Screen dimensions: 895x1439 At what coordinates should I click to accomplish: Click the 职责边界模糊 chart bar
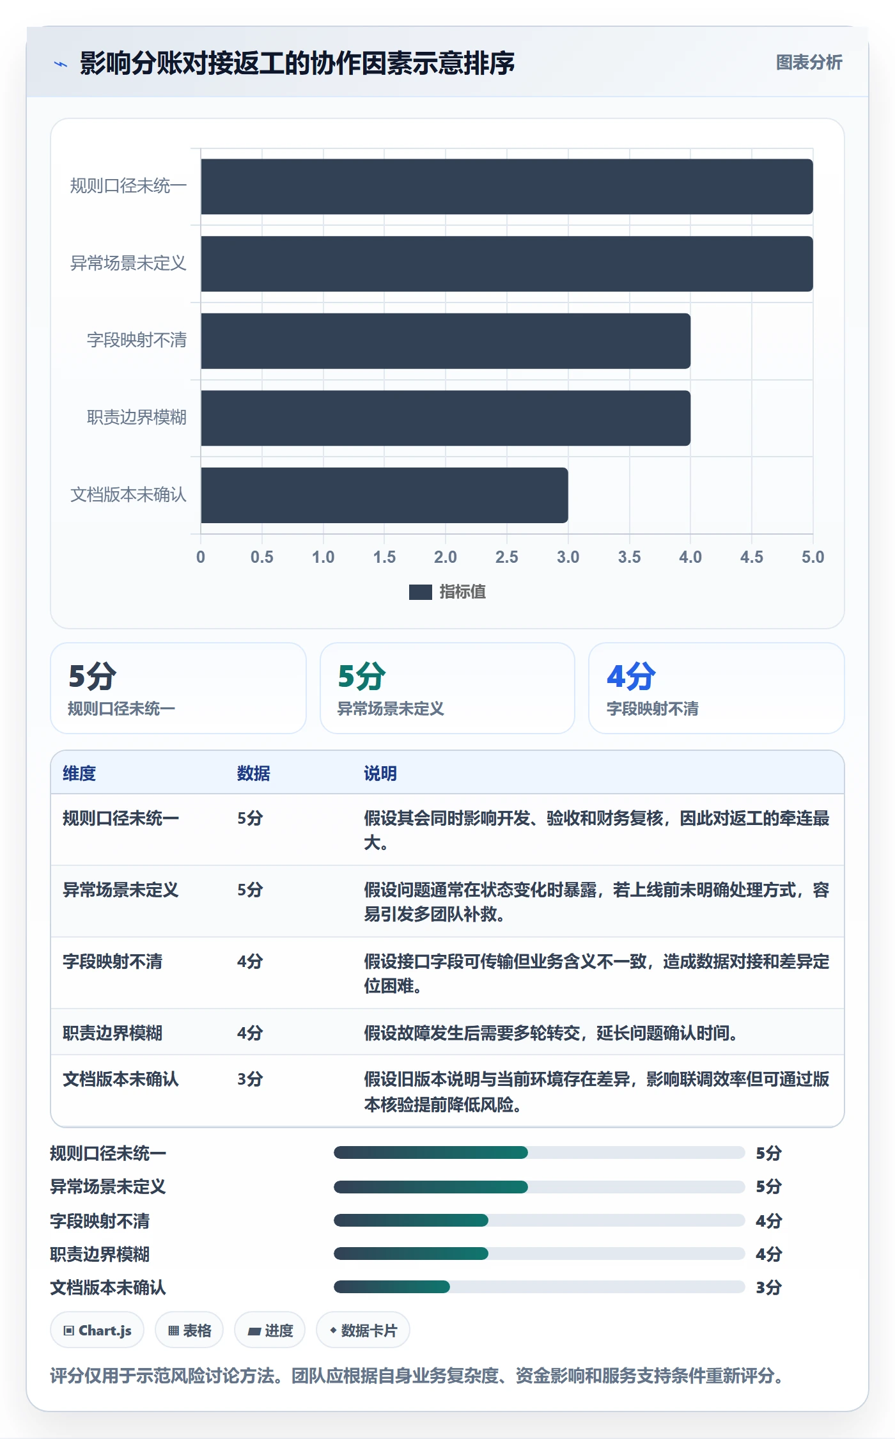(x=446, y=418)
